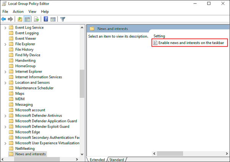Click the Filter funnel icon
Image resolution: width=230 pixels, height=162 pixels.
62,19
